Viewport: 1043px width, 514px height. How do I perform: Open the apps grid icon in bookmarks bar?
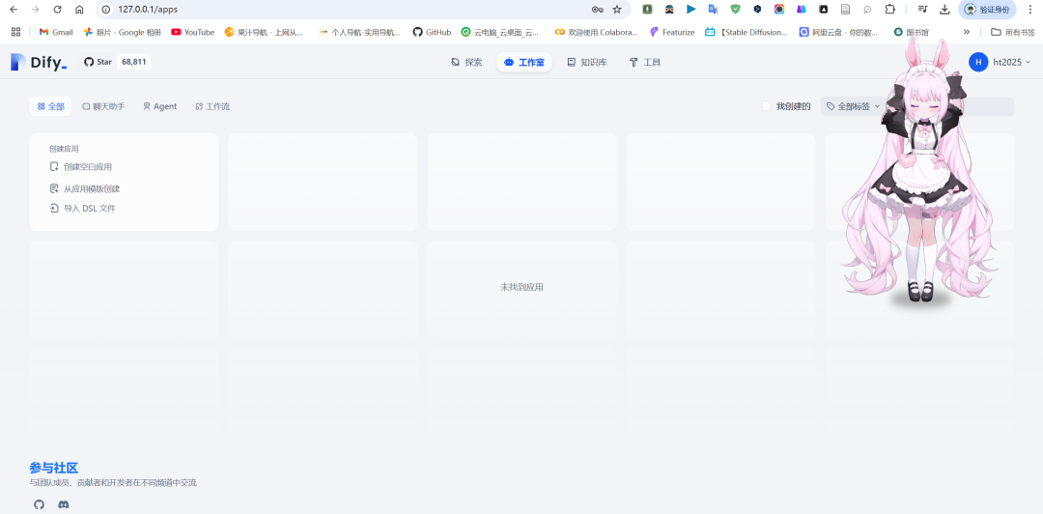click(x=16, y=32)
